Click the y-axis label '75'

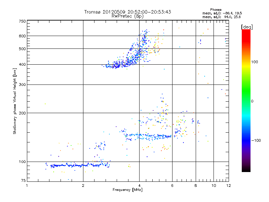[x=24, y=180]
